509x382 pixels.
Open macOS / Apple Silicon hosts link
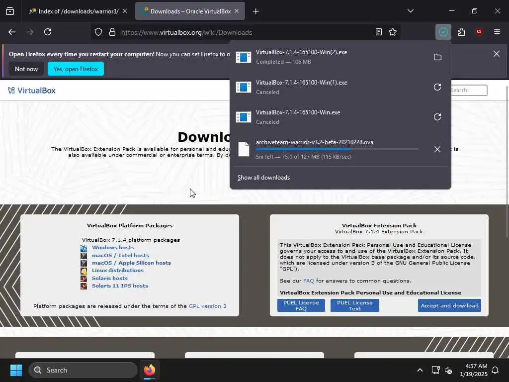point(131,263)
